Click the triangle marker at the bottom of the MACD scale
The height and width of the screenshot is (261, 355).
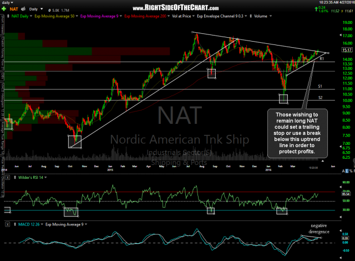click(x=341, y=258)
